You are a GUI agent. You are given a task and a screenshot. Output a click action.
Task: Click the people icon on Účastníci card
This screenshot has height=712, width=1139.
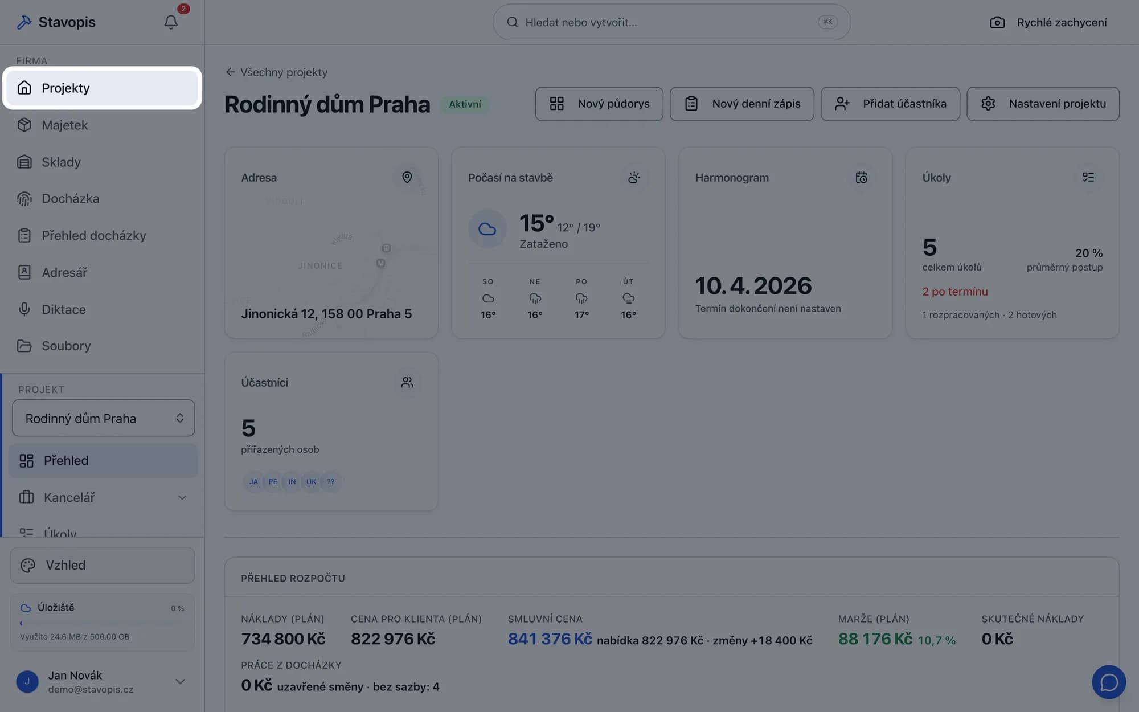(407, 382)
